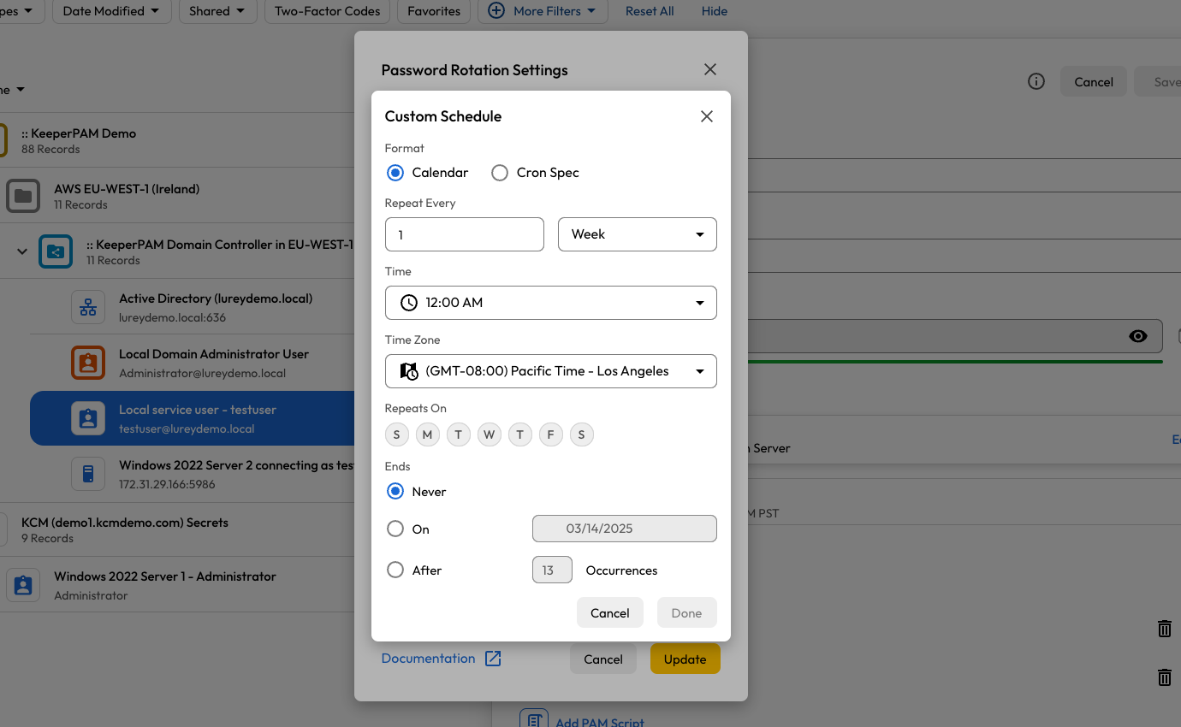1181x727 pixels.
Task: Open the Two-Factor Codes filter
Action: click(328, 11)
